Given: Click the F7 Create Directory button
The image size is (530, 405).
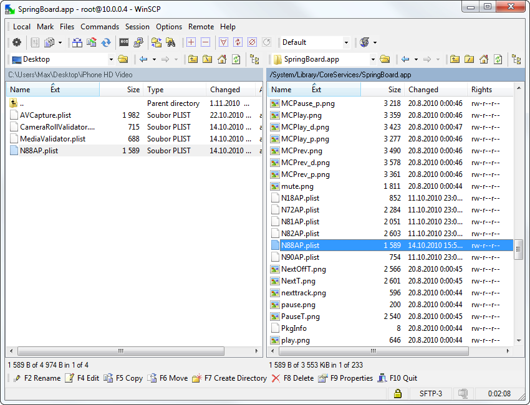Looking at the screenshot, I should (x=229, y=378).
